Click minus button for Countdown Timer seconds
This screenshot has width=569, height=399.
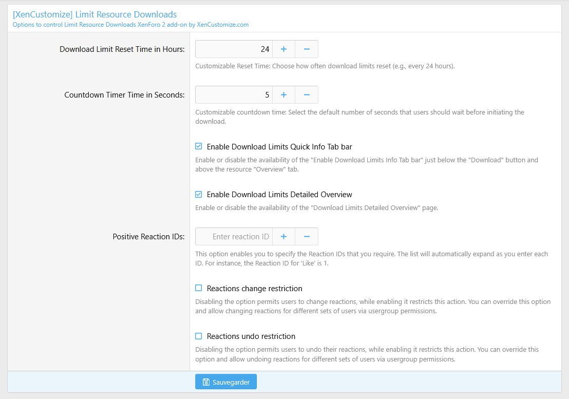pos(307,95)
